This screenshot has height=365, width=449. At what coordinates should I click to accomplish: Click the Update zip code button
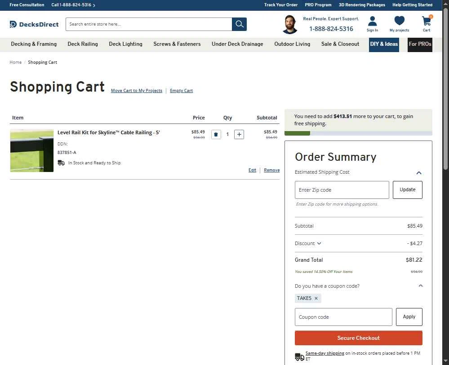pyautogui.click(x=407, y=189)
